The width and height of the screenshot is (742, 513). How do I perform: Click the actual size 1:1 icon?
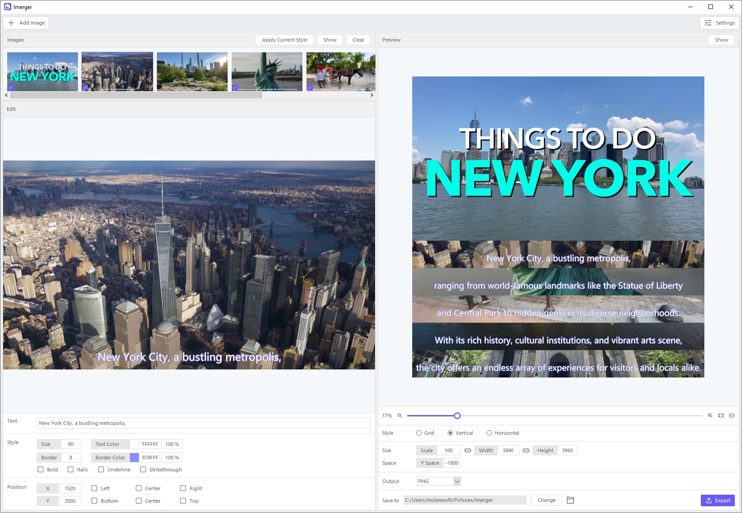coord(732,415)
